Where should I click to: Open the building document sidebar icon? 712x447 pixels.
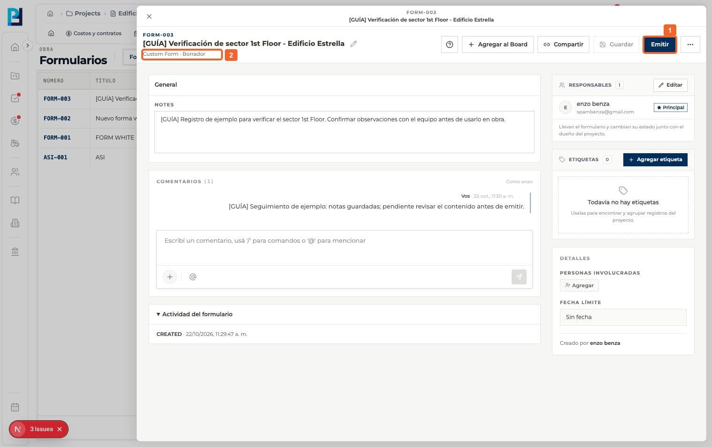click(15, 223)
